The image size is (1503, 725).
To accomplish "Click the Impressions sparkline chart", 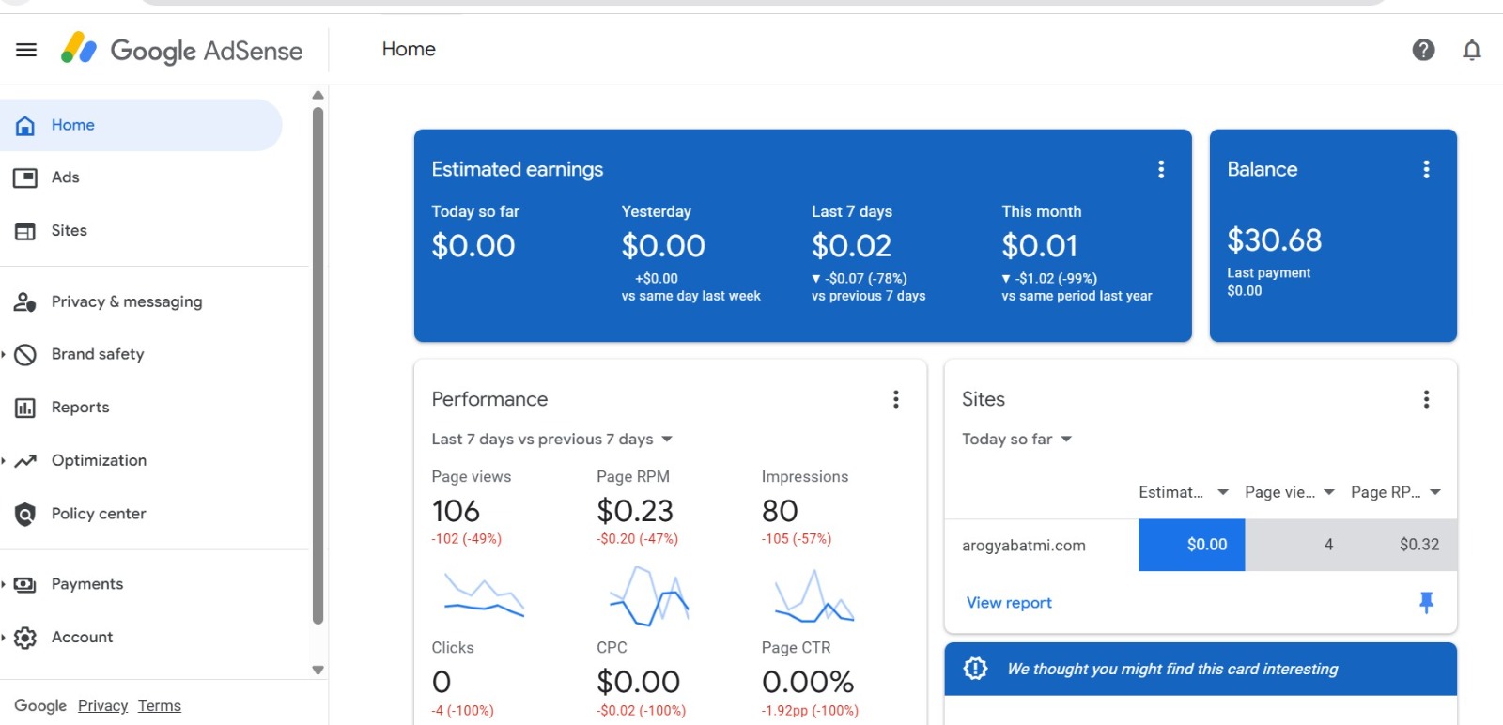I will pyautogui.click(x=813, y=595).
